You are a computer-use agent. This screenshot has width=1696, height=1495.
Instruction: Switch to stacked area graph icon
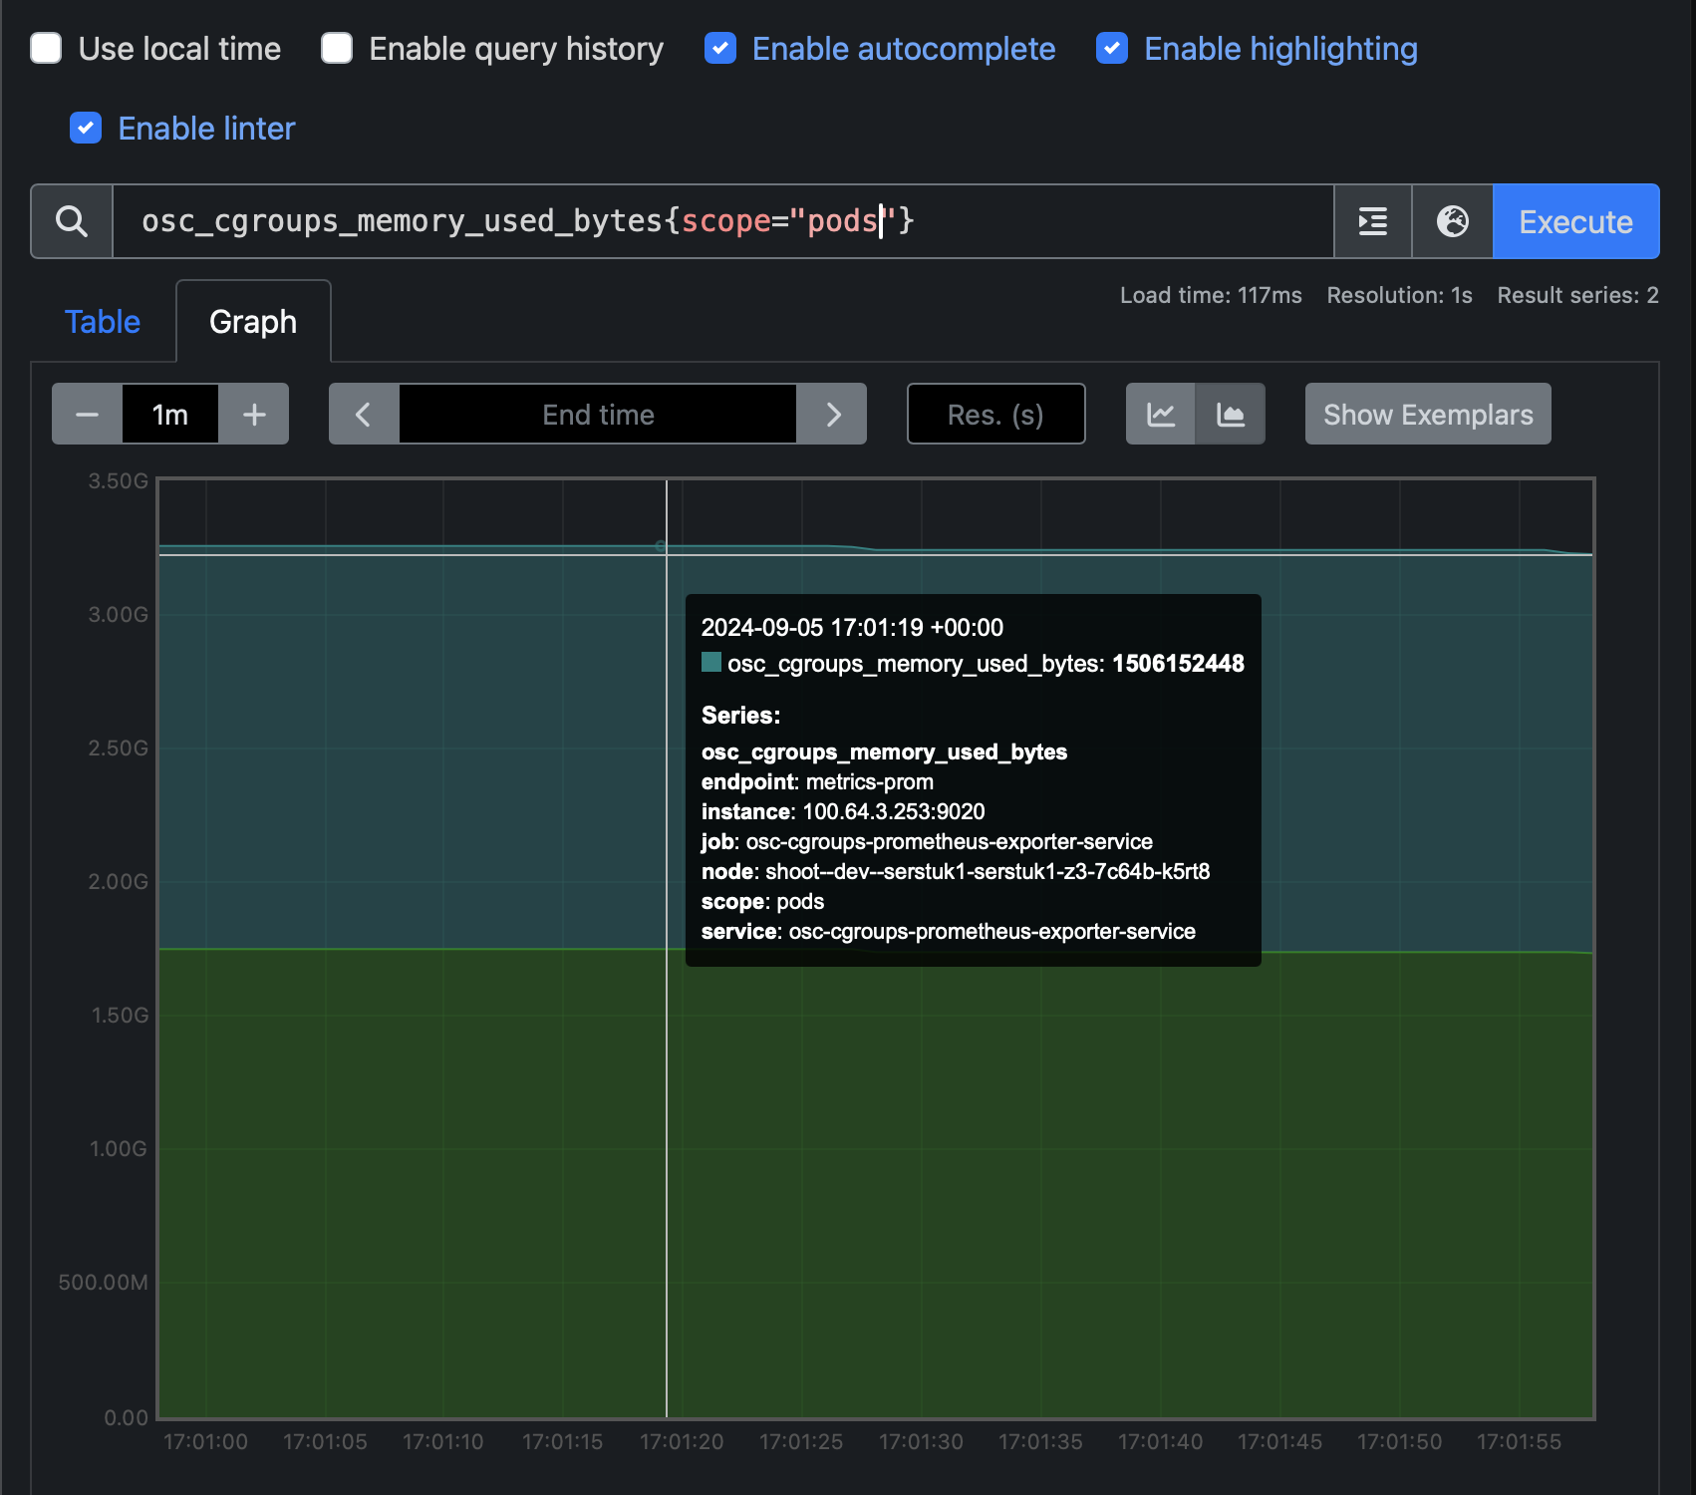point(1231,415)
